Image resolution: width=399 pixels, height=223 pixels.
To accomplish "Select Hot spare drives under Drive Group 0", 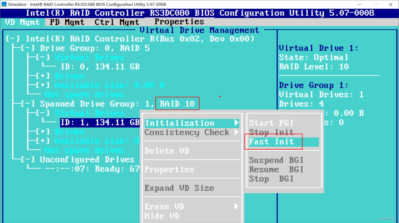I will pyautogui.click(x=84, y=94).
